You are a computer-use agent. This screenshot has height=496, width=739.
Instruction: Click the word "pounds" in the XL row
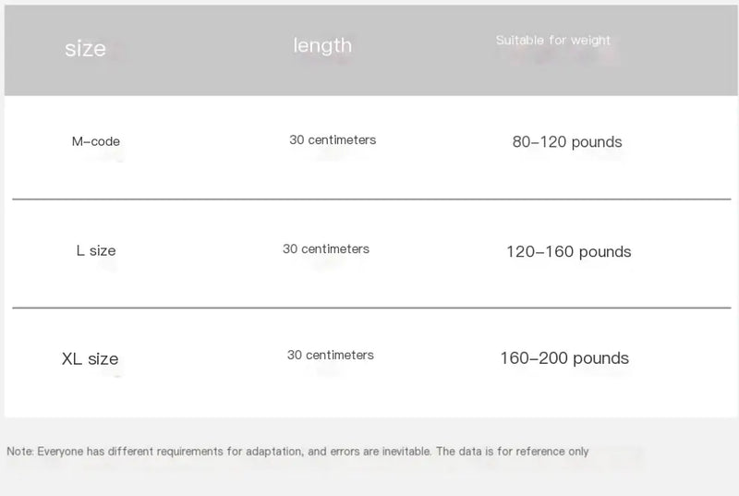click(600, 358)
